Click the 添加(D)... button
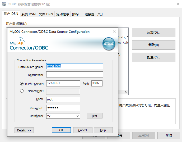Screen dimensions: 182x142 [154, 33]
